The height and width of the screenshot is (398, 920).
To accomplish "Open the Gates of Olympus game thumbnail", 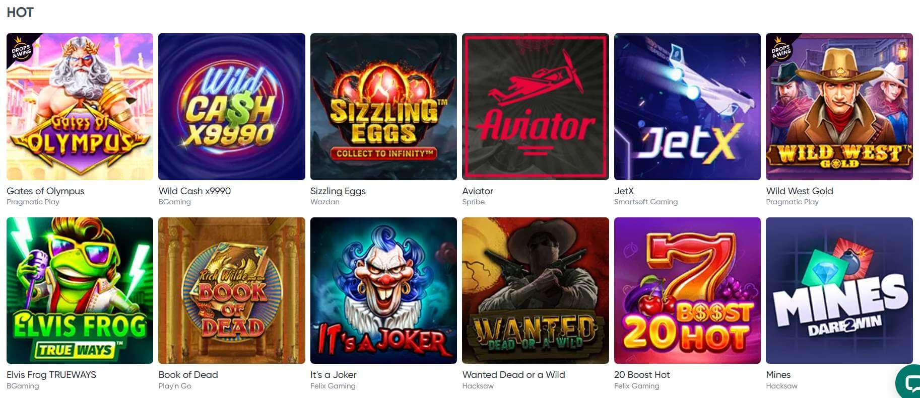I will pyautogui.click(x=80, y=107).
